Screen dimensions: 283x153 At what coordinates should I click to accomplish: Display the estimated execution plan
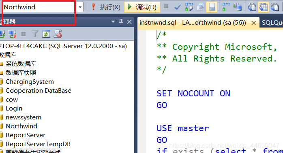point(189,7)
